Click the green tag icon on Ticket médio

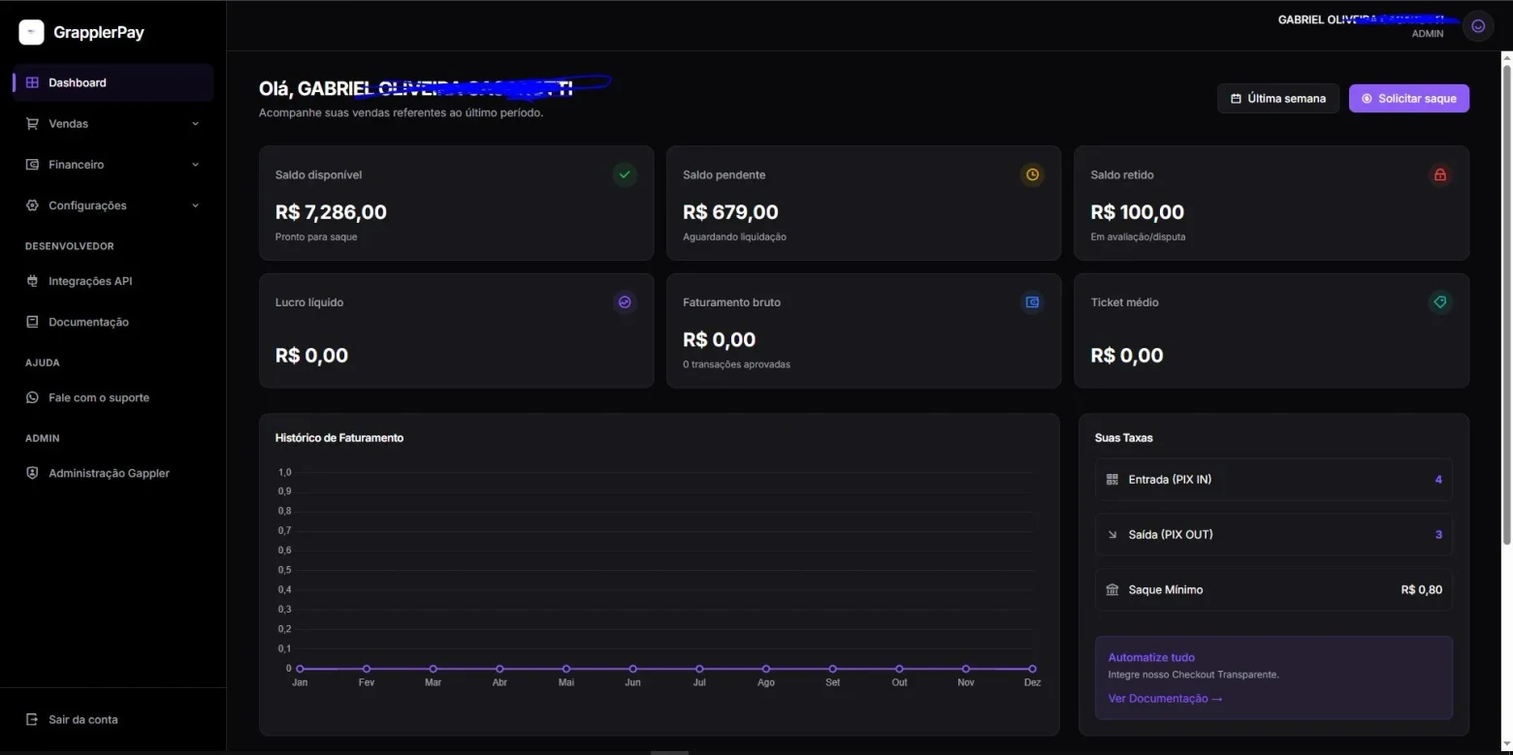(x=1440, y=302)
